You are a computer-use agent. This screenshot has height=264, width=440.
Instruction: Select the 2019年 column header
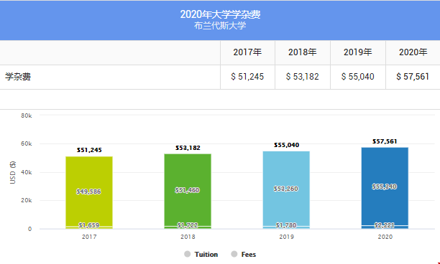358,52
